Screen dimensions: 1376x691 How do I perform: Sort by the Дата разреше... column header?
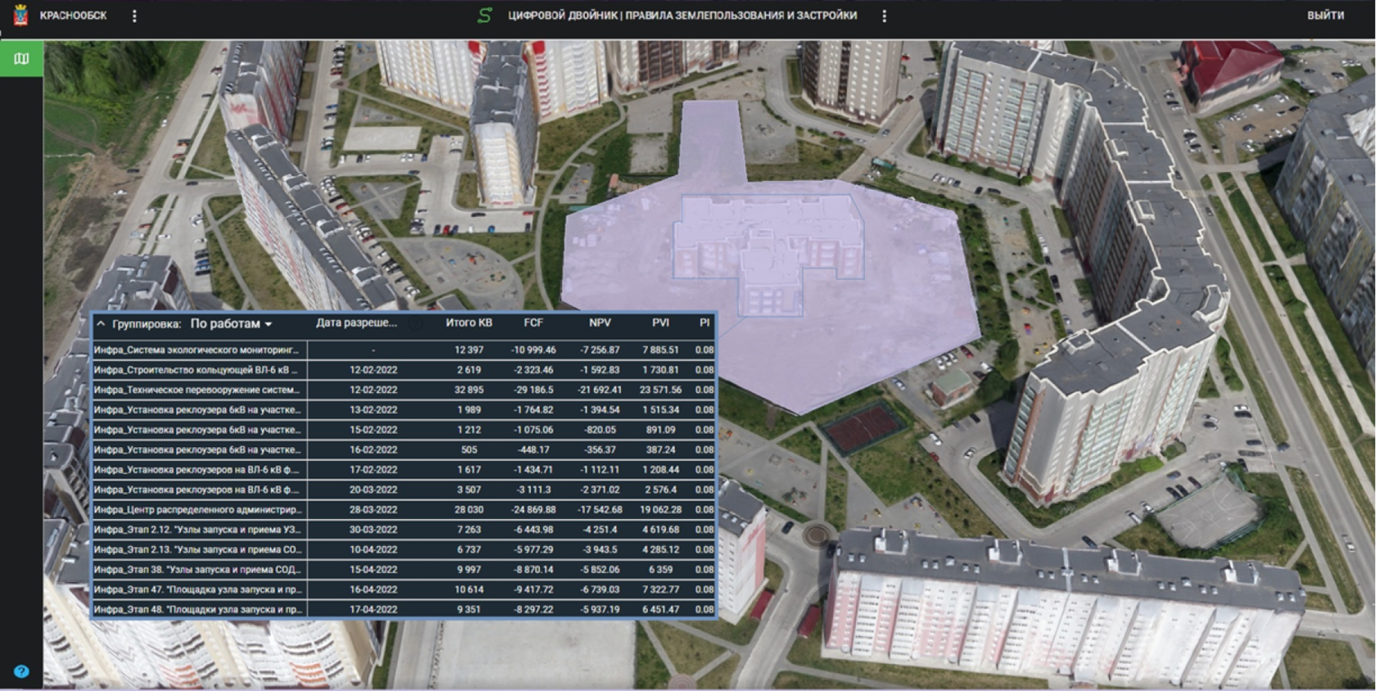point(356,323)
